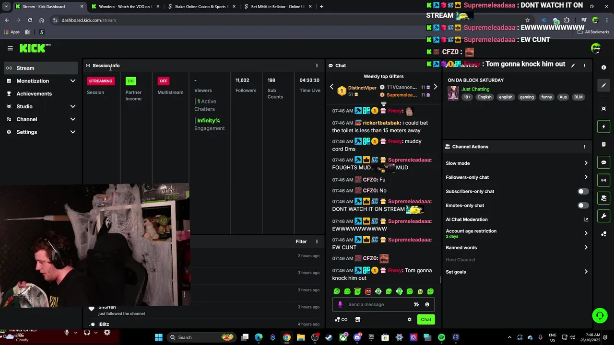This screenshot has height=345, width=614.
Task: Show previous top gifter with left arrow
Action: tap(331, 87)
